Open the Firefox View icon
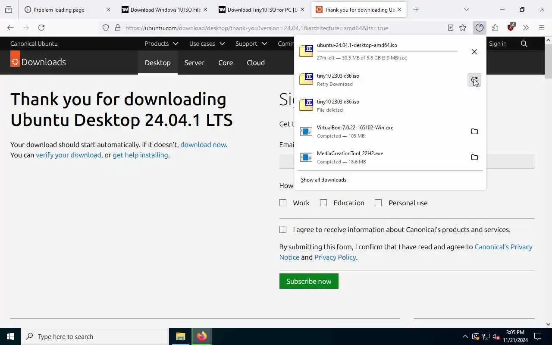552x345 pixels. (9, 9)
